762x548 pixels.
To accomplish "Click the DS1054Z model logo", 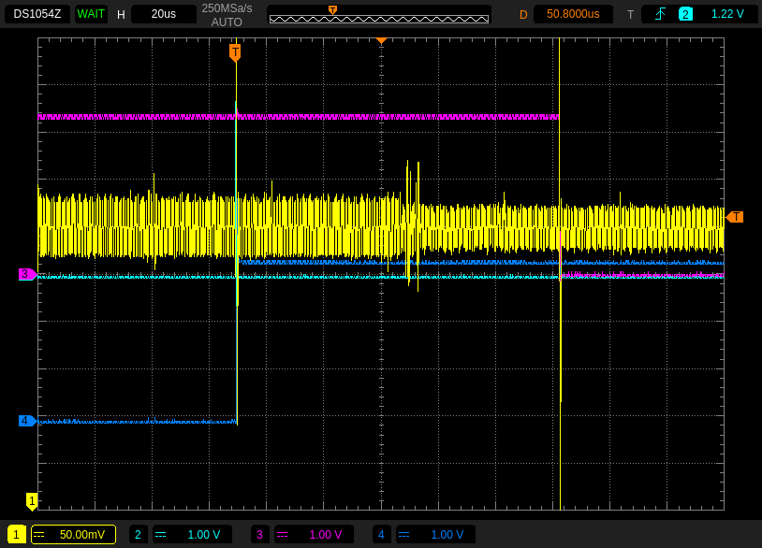I will pos(37,14).
